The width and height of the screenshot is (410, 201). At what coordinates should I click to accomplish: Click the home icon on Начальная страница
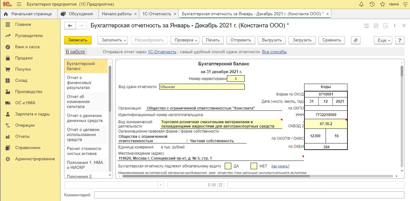(6, 14)
